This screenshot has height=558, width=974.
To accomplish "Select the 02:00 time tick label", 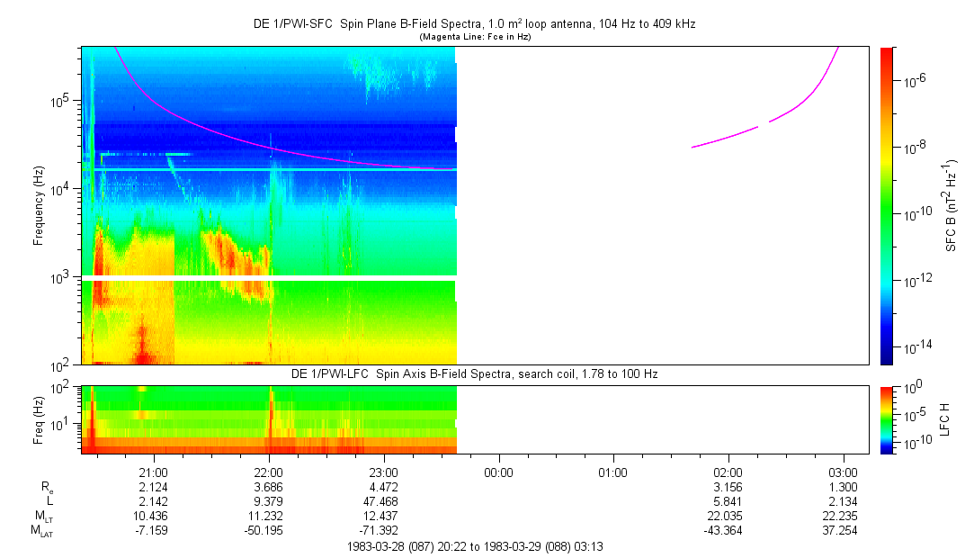I will (728, 472).
